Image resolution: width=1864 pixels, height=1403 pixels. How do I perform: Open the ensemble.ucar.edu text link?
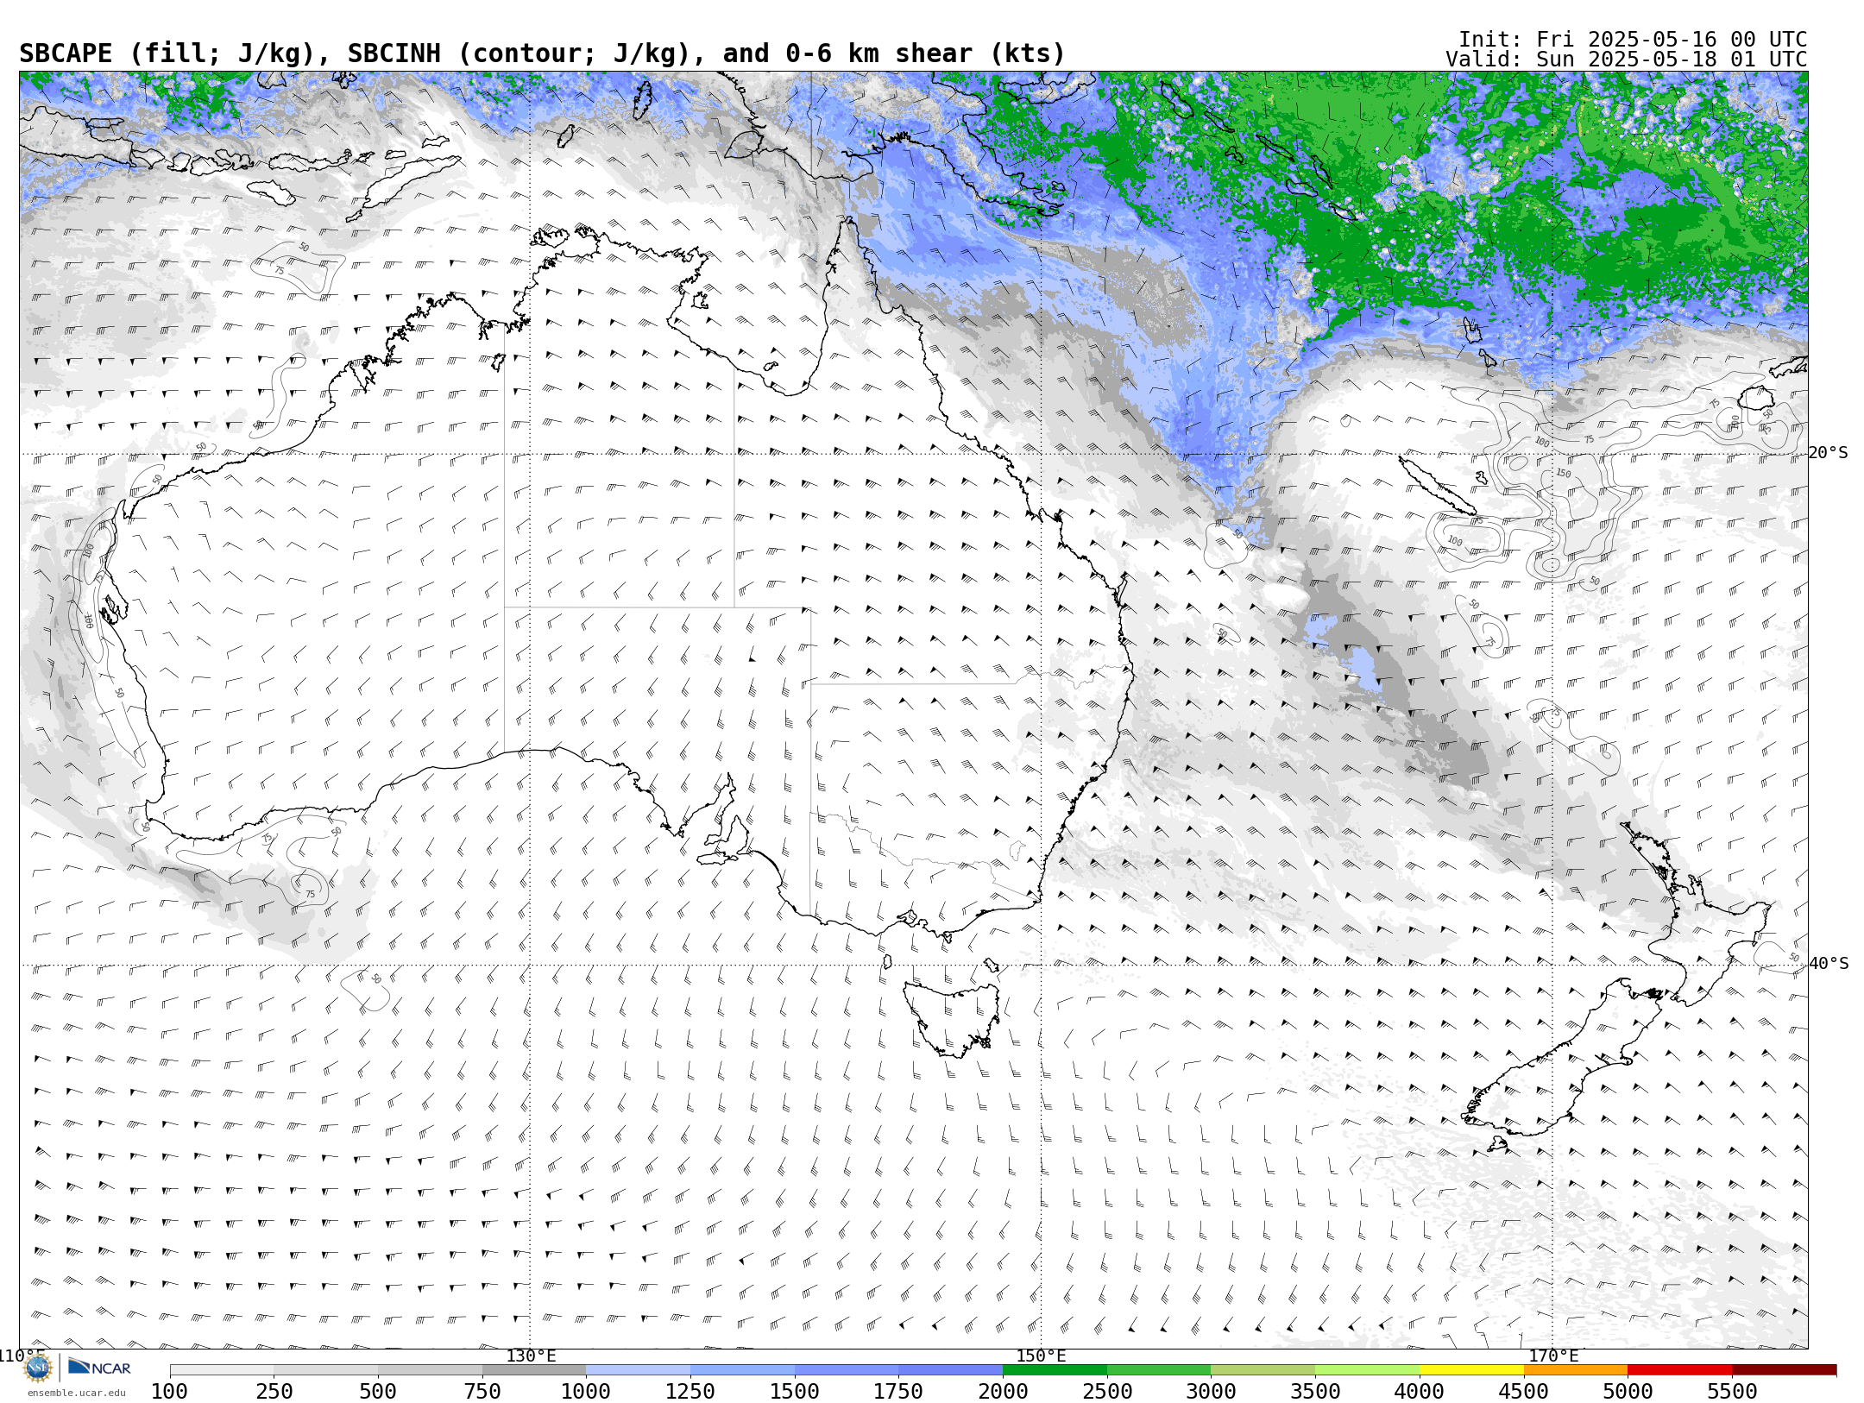point(76,1393)
